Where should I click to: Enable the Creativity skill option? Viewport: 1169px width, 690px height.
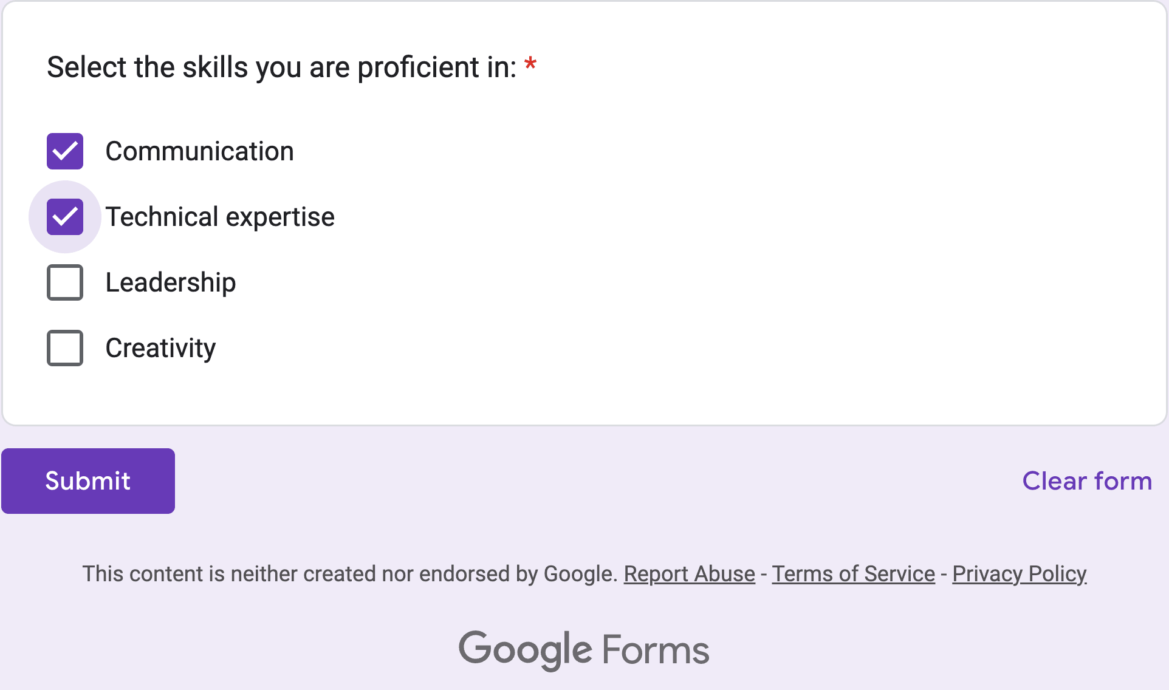tap(64, 347)
